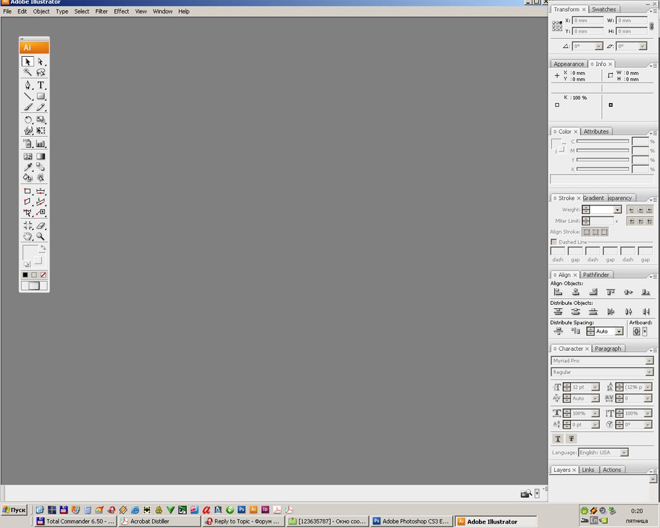Open the rotate angle dropdown in Transform
The height and width of the screenshot is (528, 660).
point(599,46)
